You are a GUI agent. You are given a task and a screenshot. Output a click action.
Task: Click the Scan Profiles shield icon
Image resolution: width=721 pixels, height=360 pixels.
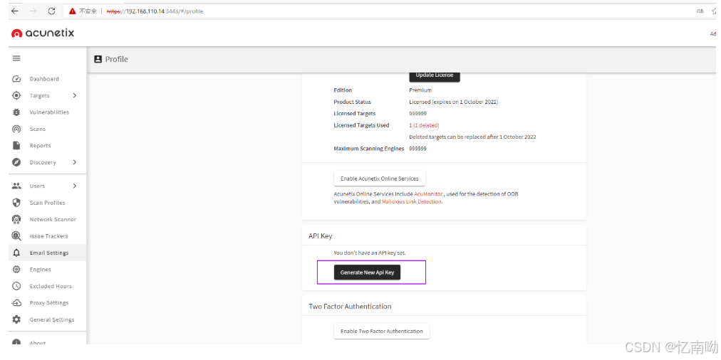(x=16, y=203)
